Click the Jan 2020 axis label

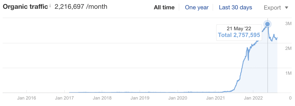[178, 98]
